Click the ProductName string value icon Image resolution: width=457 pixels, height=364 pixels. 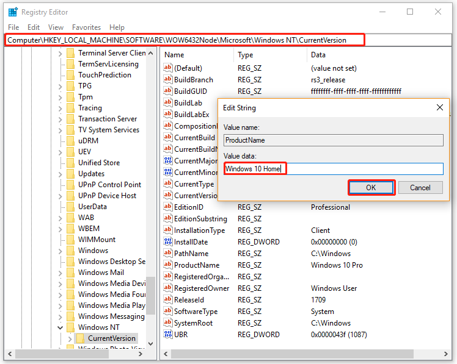167,265
